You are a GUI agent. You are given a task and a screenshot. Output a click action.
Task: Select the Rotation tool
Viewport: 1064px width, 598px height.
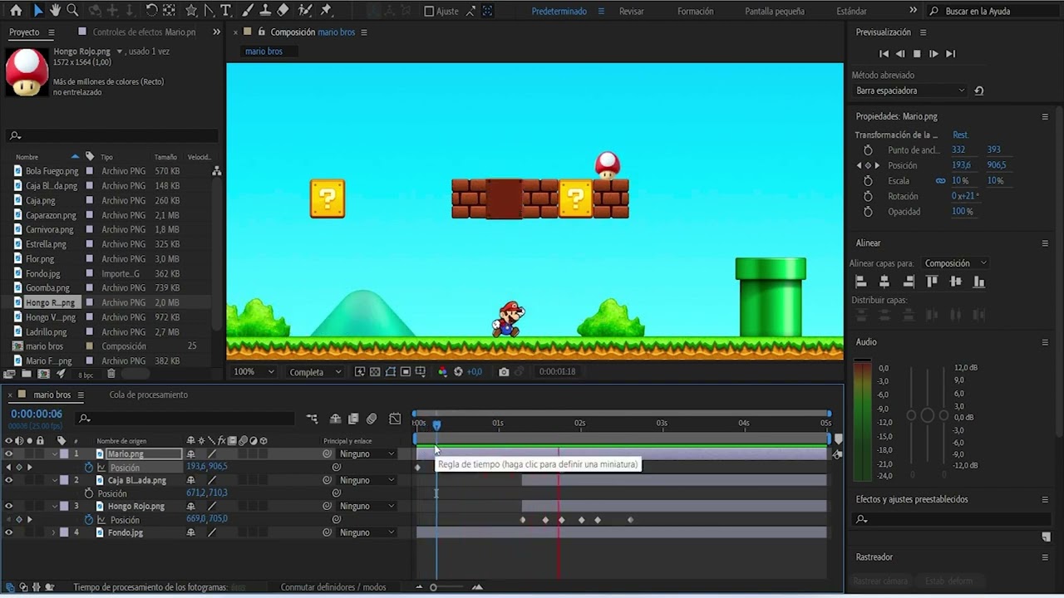151,11
